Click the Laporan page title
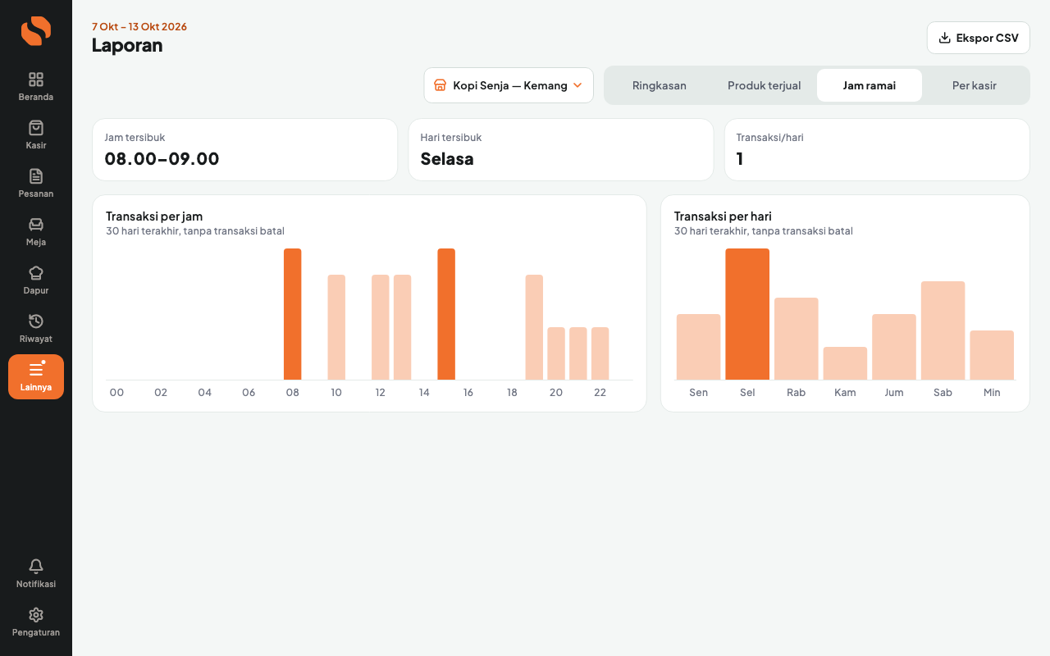This screenshot has width=1050, height=656. point(127,45)
